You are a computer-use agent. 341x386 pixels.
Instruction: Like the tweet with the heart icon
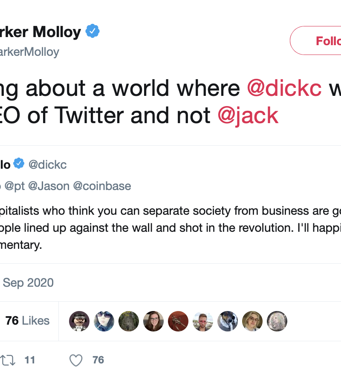(76, 360)
